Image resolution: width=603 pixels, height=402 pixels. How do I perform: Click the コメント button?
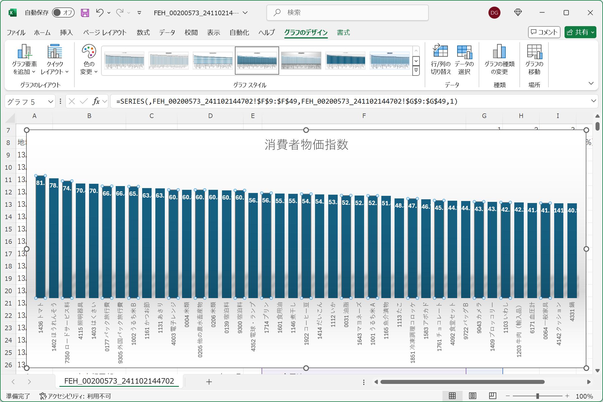click(544, 32)
